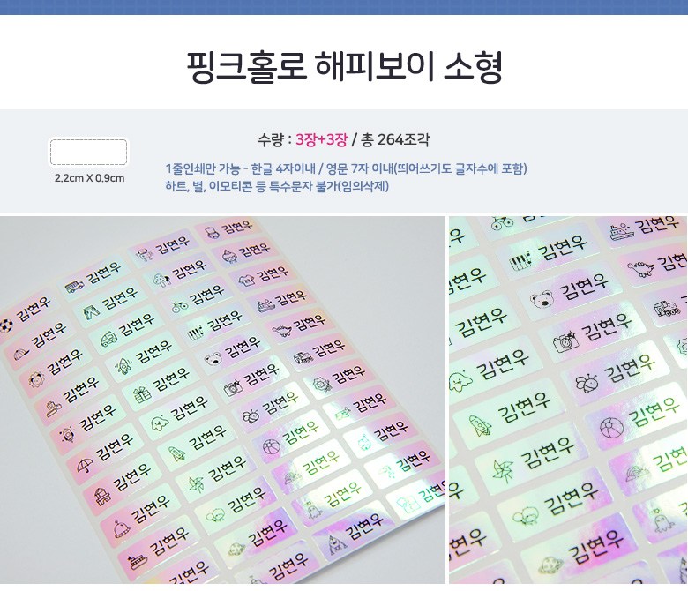Viewport: 688px width, 591px height.
Task: Click the pink 3장+3장 quantity text
Action: click(321, 139)
